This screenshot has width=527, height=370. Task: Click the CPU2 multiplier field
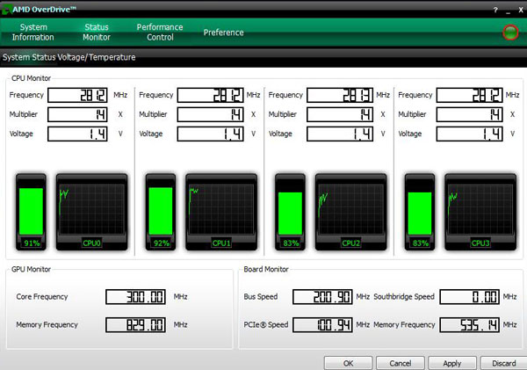point(340,114)
